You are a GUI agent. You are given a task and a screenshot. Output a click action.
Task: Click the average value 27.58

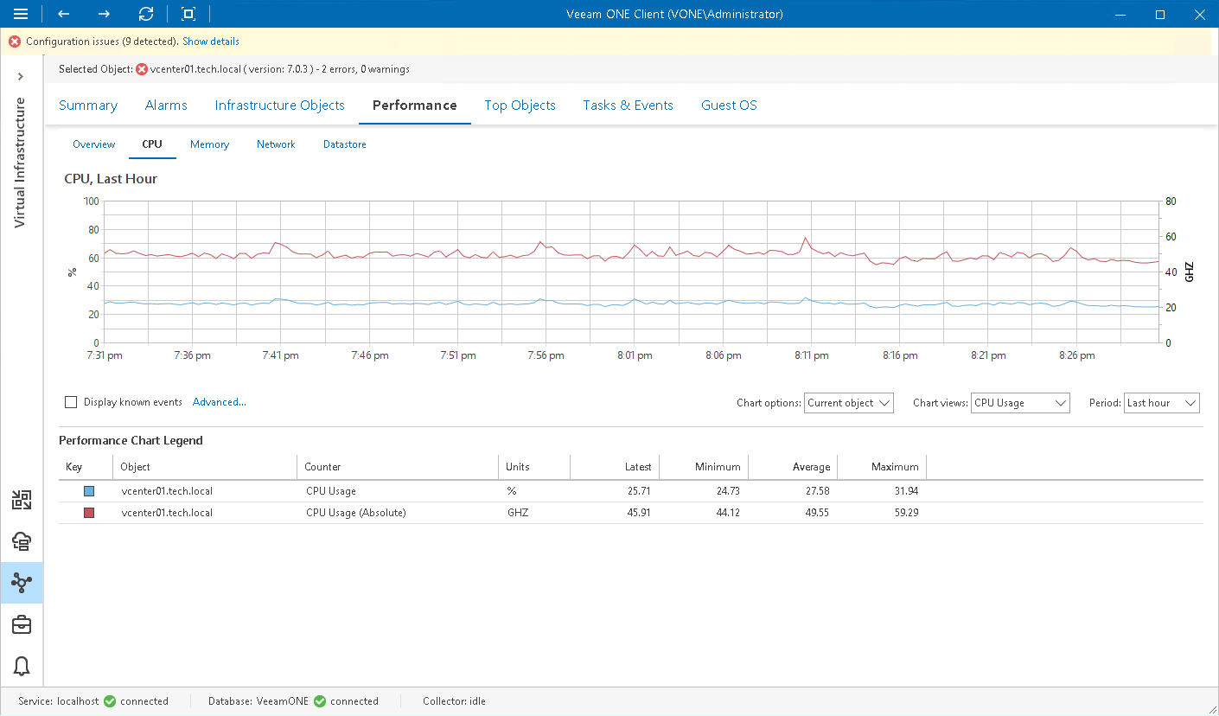[x=817, y=491]
